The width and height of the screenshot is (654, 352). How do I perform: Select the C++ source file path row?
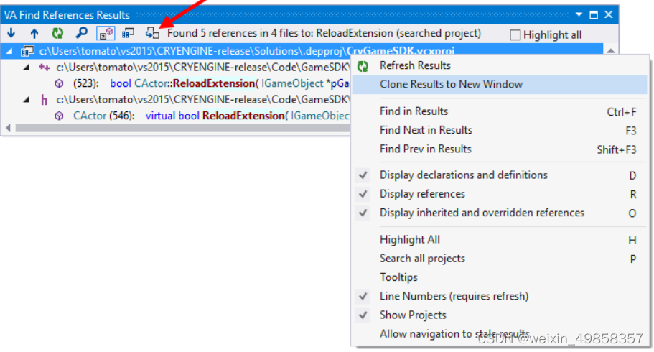point(203,68)
